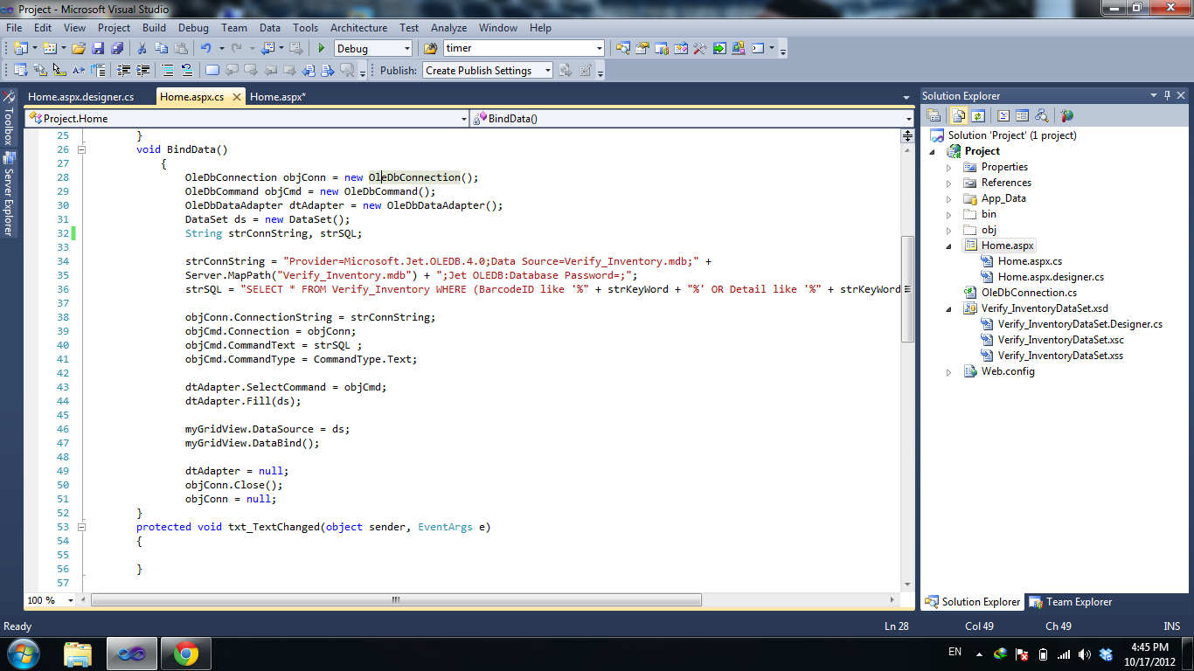Screen dimensions: 1194x671
Task: Click the Save All toolbar icon
Action: pos(117,49)
